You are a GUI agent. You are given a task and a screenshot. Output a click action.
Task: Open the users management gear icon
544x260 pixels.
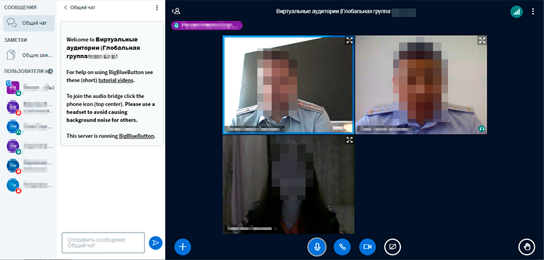point(50,71)
